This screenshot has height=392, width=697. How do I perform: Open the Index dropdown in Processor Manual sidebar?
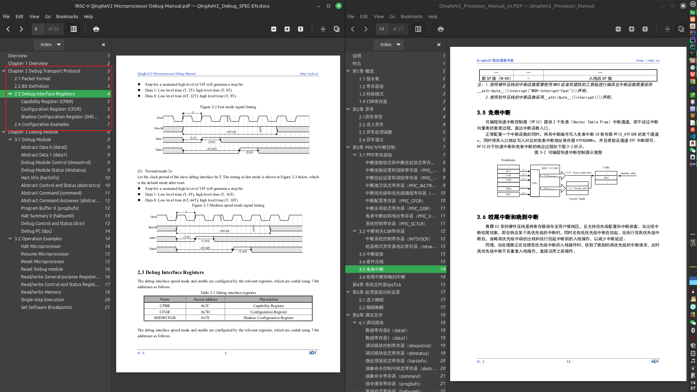389,45
